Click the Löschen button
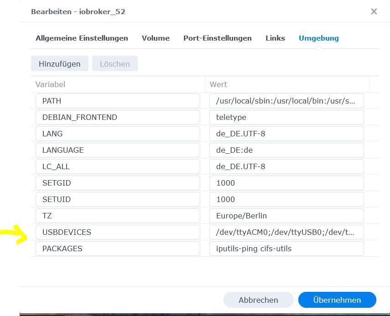Image resolution: width=390 pixels, height=316 pixels. (114, 64)
